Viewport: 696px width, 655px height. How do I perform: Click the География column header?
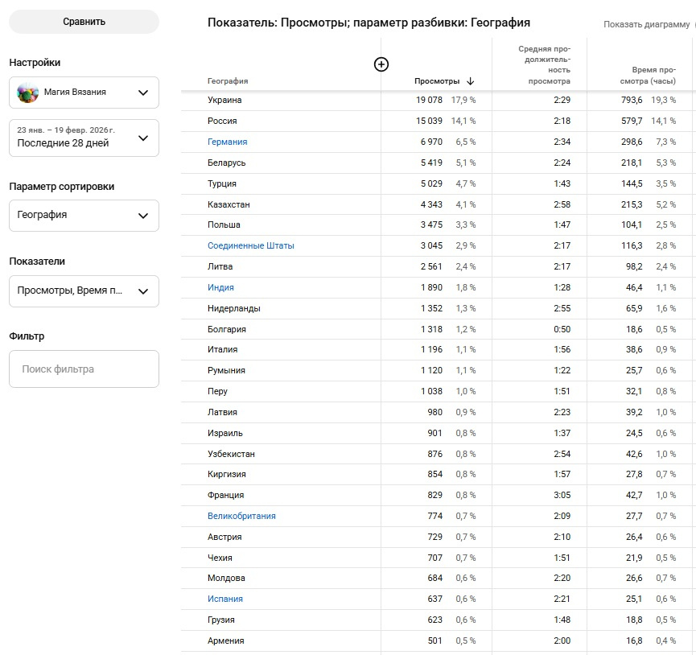pos(228,81)
